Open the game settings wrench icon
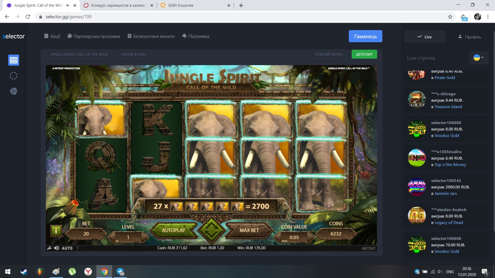The image size is (495, 278). point(49,248)
